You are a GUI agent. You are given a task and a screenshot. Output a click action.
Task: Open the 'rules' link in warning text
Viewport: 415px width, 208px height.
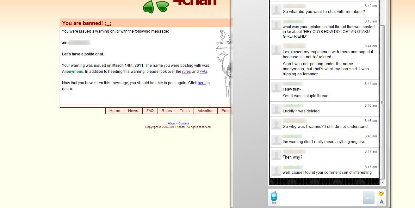(x=186, y=72)
